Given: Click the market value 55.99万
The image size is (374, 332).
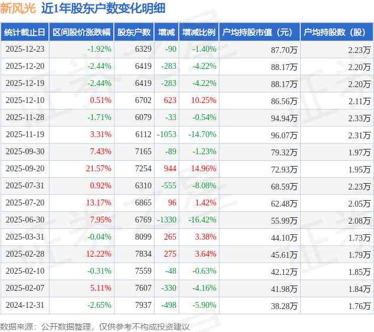Looking at the screenshot, I should click(284, 221).
